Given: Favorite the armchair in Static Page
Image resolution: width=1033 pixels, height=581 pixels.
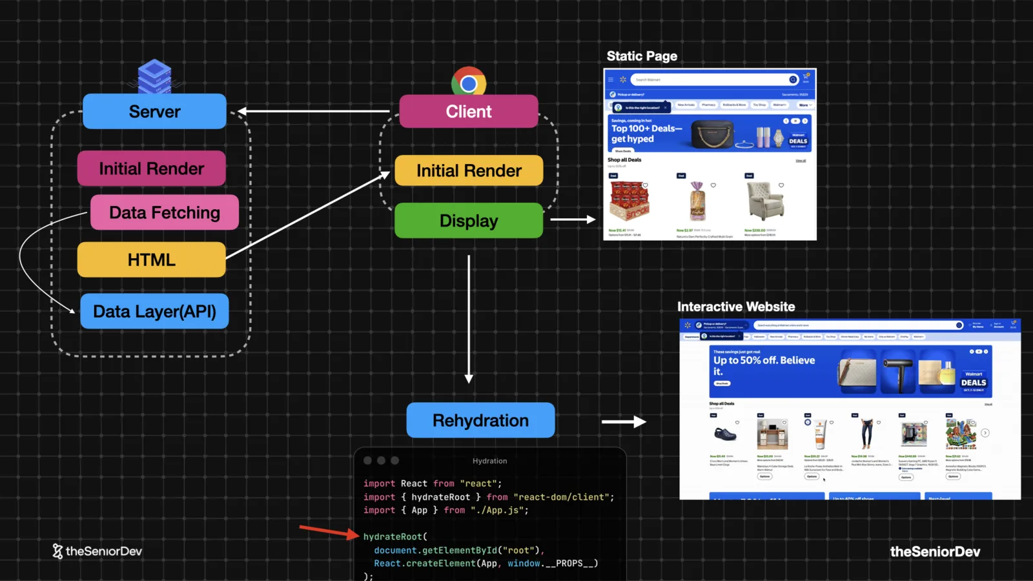Looking at the screenshot, I should click(781, 185).
